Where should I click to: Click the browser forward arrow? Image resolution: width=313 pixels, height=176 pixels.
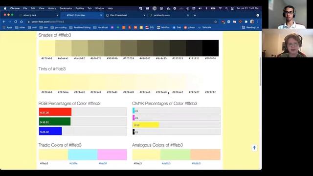(x=10, y=22)
